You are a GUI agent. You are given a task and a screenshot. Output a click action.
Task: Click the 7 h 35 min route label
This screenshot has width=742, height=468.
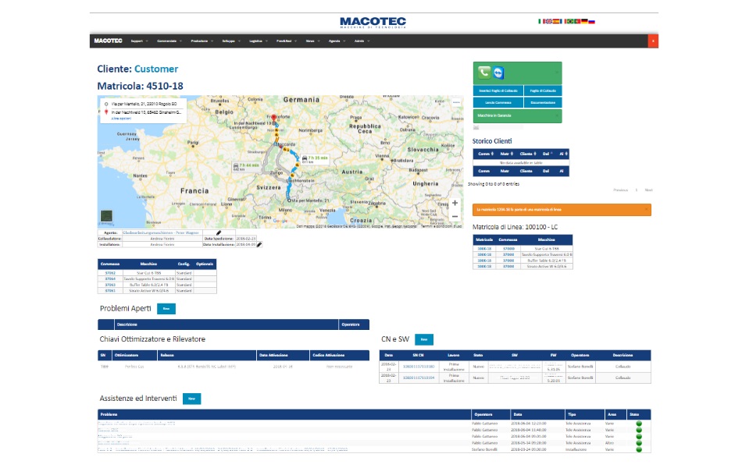(x=315, y=159)
